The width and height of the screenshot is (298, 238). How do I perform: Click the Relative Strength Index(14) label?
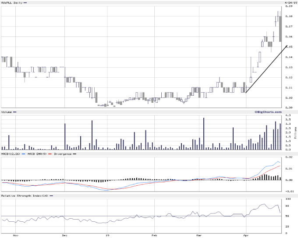point(25,195)
